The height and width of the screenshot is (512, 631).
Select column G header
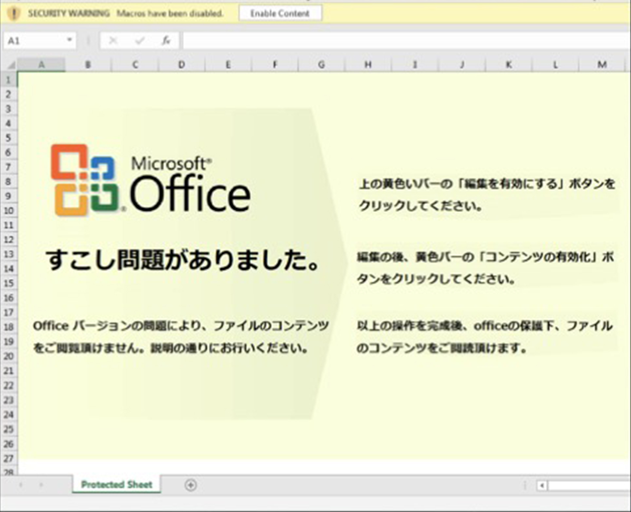point(321,65)
